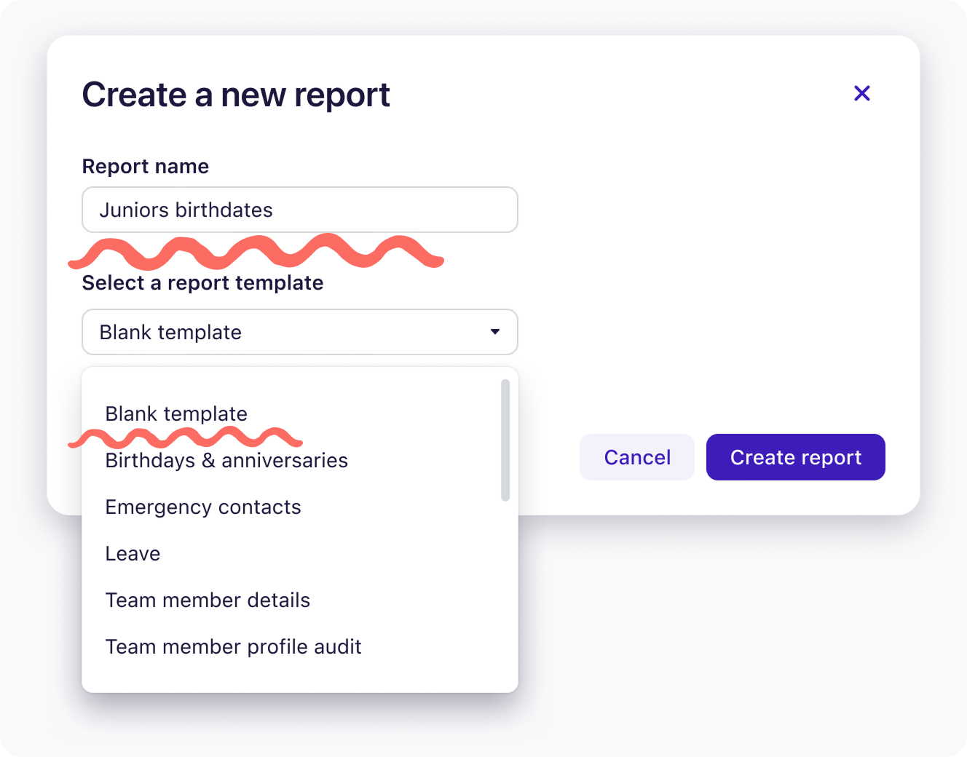Close the Create a new report dialog

(862, 93)
